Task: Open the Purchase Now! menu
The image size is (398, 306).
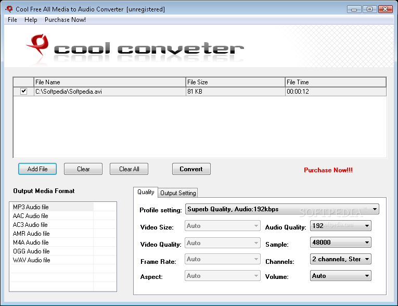Action: [x=65, y=20]
